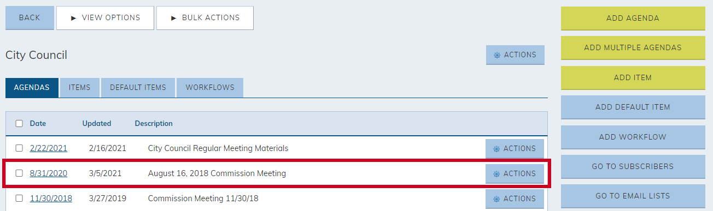Go back using the Back button

pyautogui.click(x=30, y=18)
